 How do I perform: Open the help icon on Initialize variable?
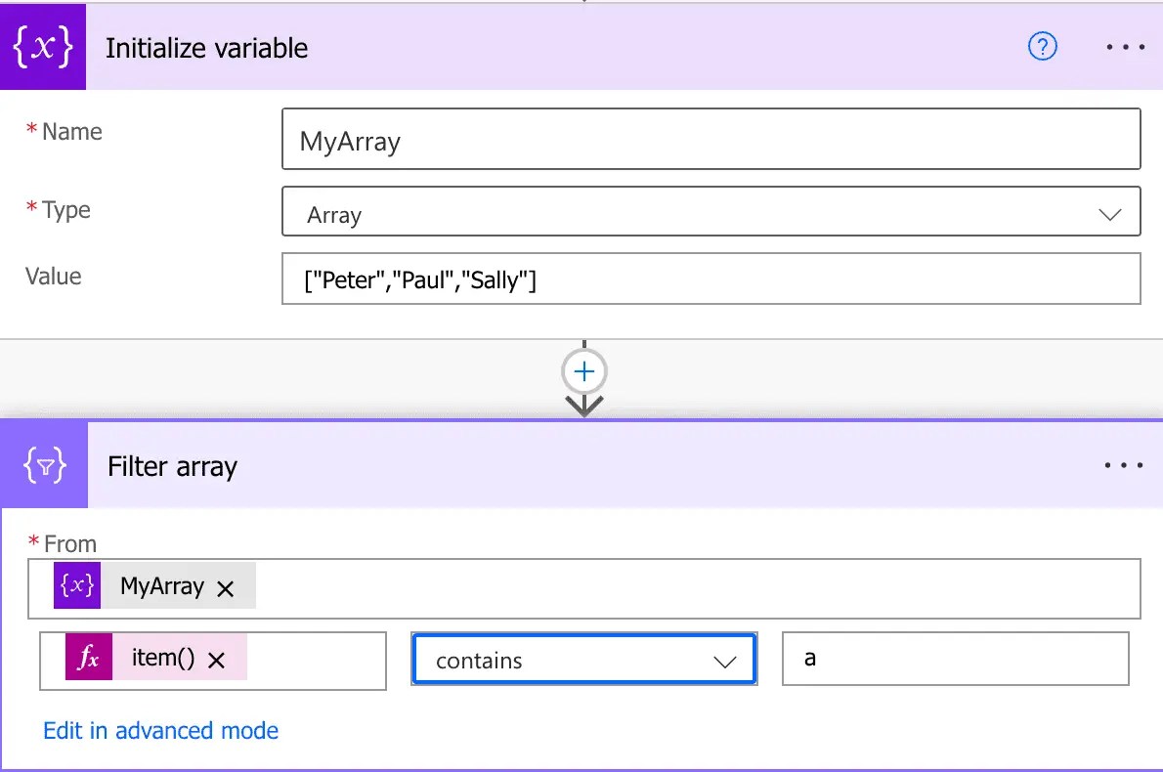1042,46
